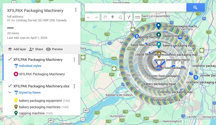Click the Redo arrow in map toolbar

[x=96, y=17]
